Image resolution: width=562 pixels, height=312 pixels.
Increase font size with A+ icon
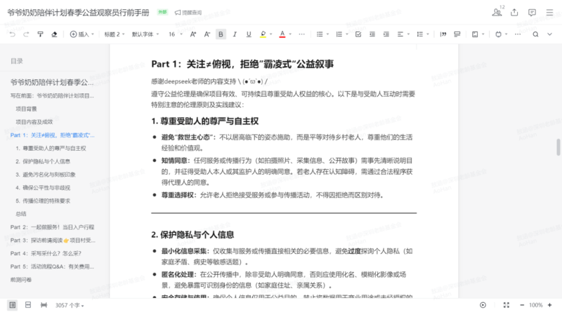pos(192,34)
